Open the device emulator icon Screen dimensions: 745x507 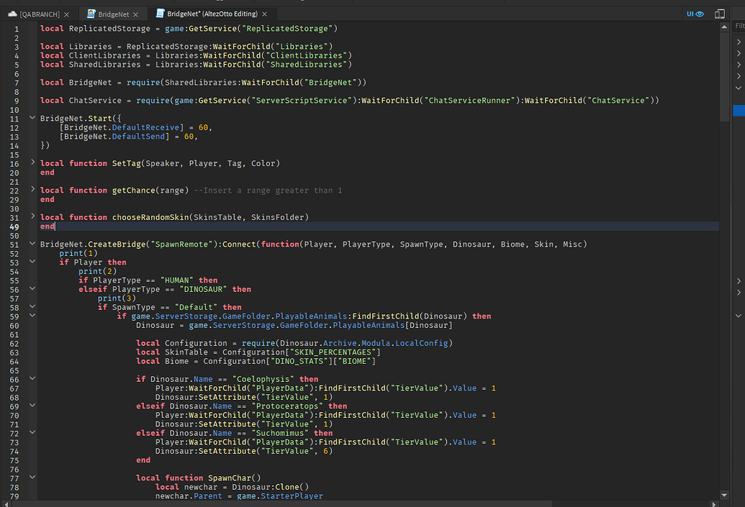719,14
